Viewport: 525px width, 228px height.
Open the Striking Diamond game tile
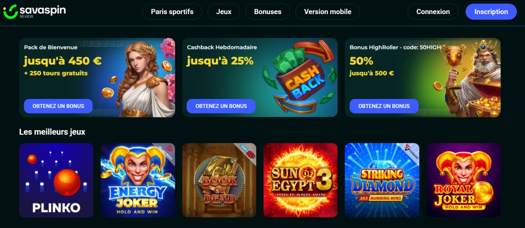pos(382,180)
